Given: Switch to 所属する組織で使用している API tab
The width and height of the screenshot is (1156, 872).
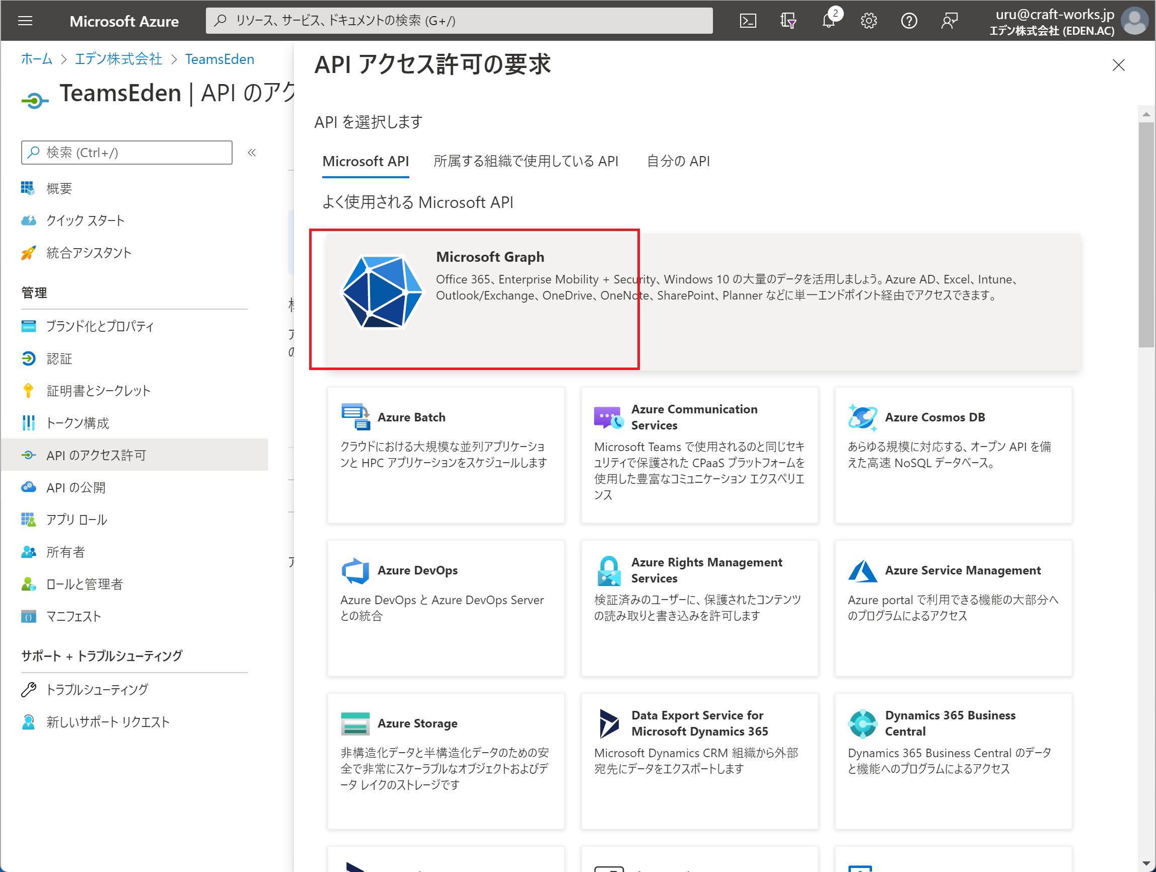Looking at the screenshot, I should point(526,162).
